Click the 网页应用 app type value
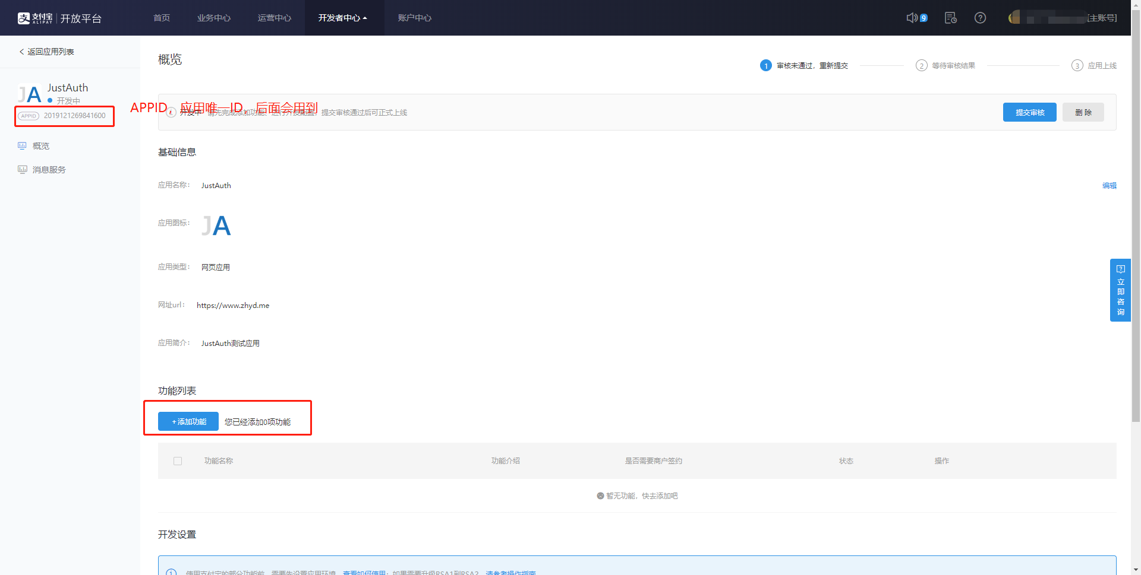This screenshot has height=575, width=1141. tap(216, 267)
